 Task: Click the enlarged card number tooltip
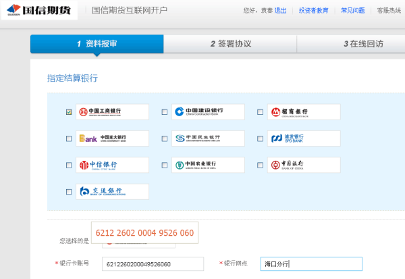(x=144, y=232)
